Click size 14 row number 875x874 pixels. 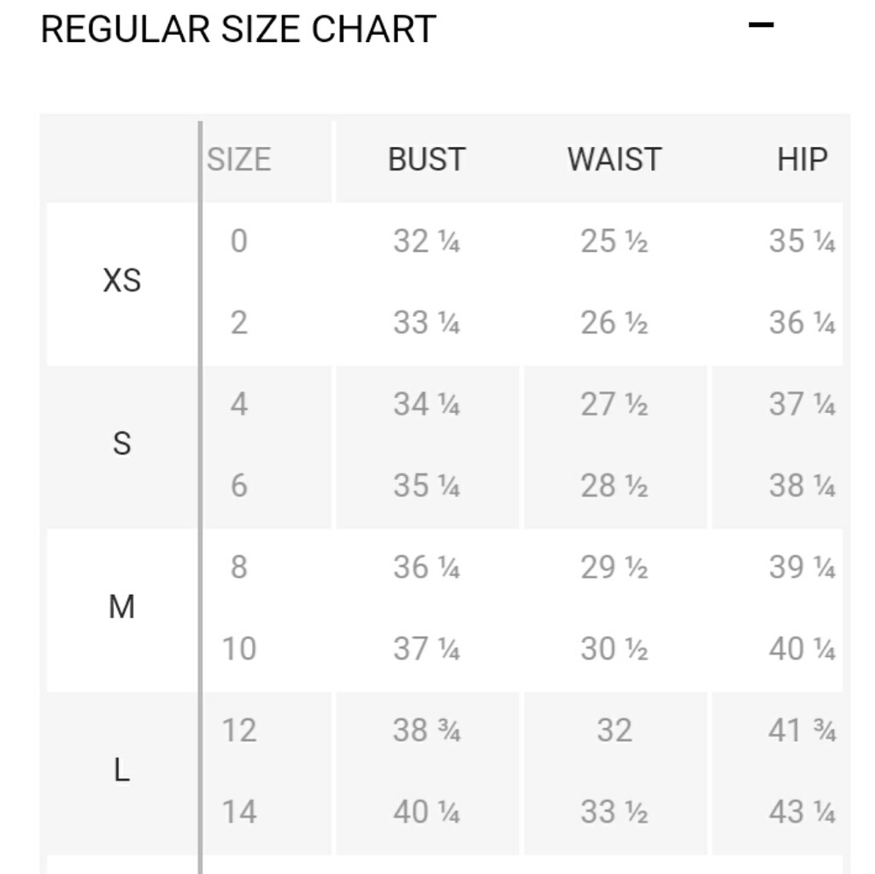[239, 812]
